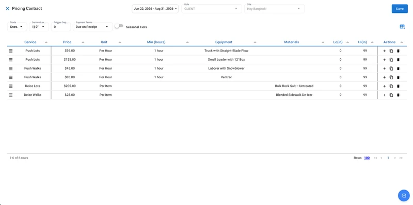Screen dimensions: 413x205
Task: Delete the Ventrac row
Action: [x=398, y=77]
